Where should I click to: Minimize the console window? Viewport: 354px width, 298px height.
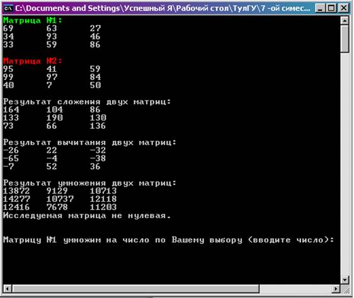tap(320, 9)
